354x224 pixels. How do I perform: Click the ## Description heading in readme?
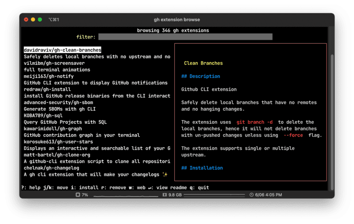[200, 76]
